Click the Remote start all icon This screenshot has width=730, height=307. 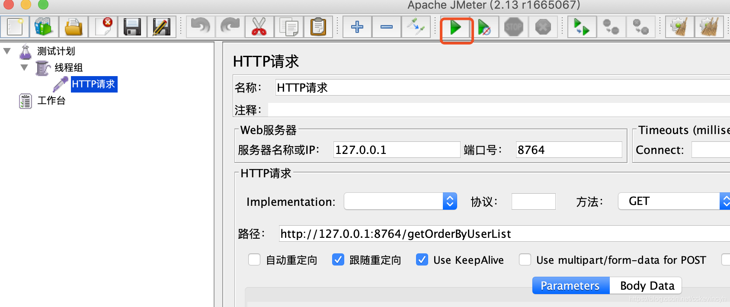tap(582, 27)
